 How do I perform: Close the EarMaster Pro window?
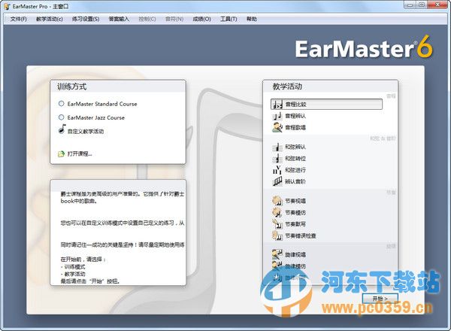pyautogui.click(x=437, y=5)
